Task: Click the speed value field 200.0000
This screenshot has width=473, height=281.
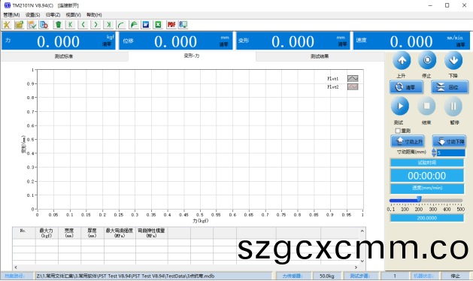Action: 427,218
